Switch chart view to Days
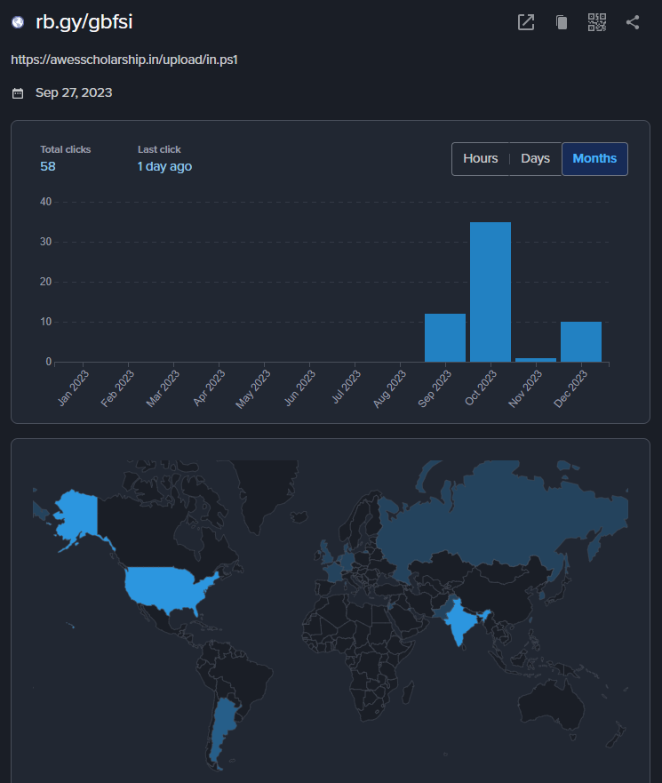This screenshot has width=662, height=783. 535,159
